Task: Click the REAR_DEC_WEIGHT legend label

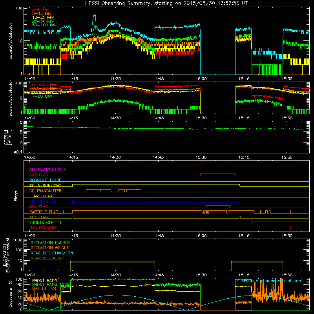Action: tap(48, 258)
